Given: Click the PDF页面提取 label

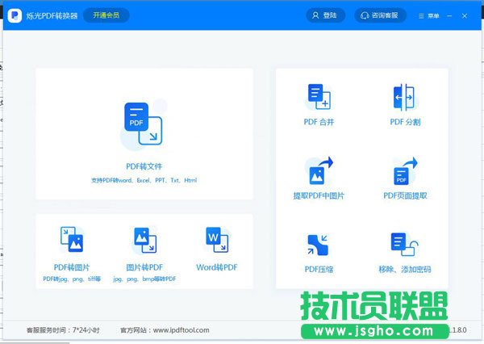Looking at the screenshot, I should [405, 195].
